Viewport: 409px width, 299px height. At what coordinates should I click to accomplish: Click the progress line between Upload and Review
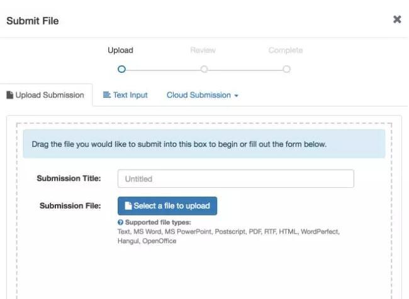click(163, 70)
